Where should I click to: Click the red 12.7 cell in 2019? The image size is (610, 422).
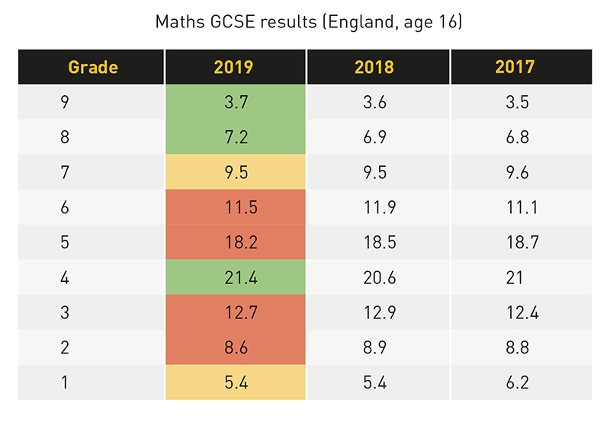236,312
